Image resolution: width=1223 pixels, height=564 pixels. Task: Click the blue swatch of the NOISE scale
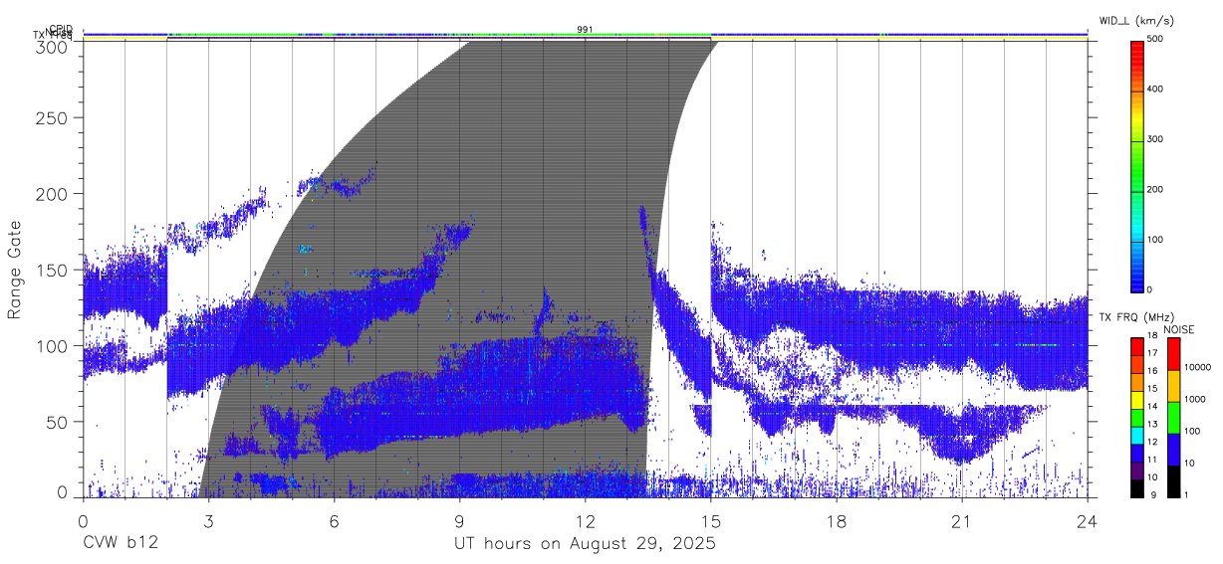(x=1175, y=450)
